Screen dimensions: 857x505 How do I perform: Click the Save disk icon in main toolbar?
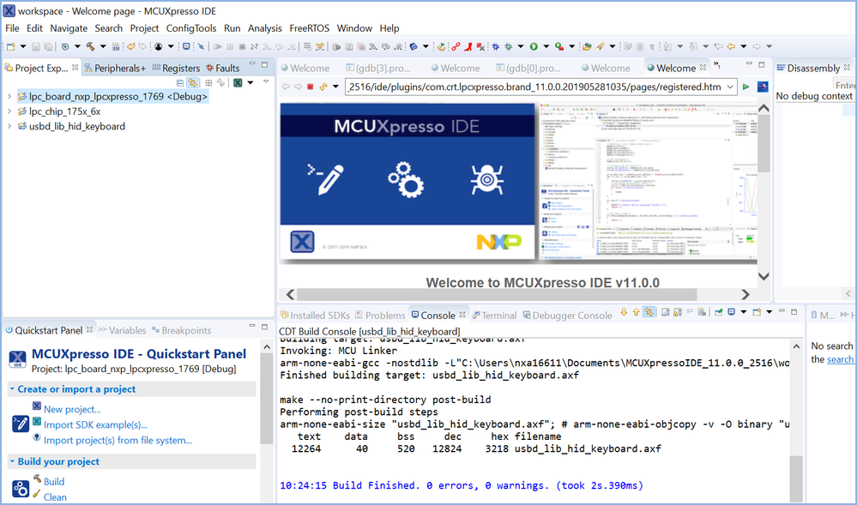pyautogui.click(x=36, y=46)
